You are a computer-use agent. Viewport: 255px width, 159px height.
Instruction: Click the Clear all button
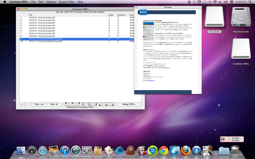[x=54, y=104]
